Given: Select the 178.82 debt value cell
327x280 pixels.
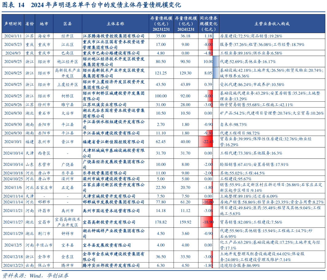Looking at the screenshot, I should (161, 222).
